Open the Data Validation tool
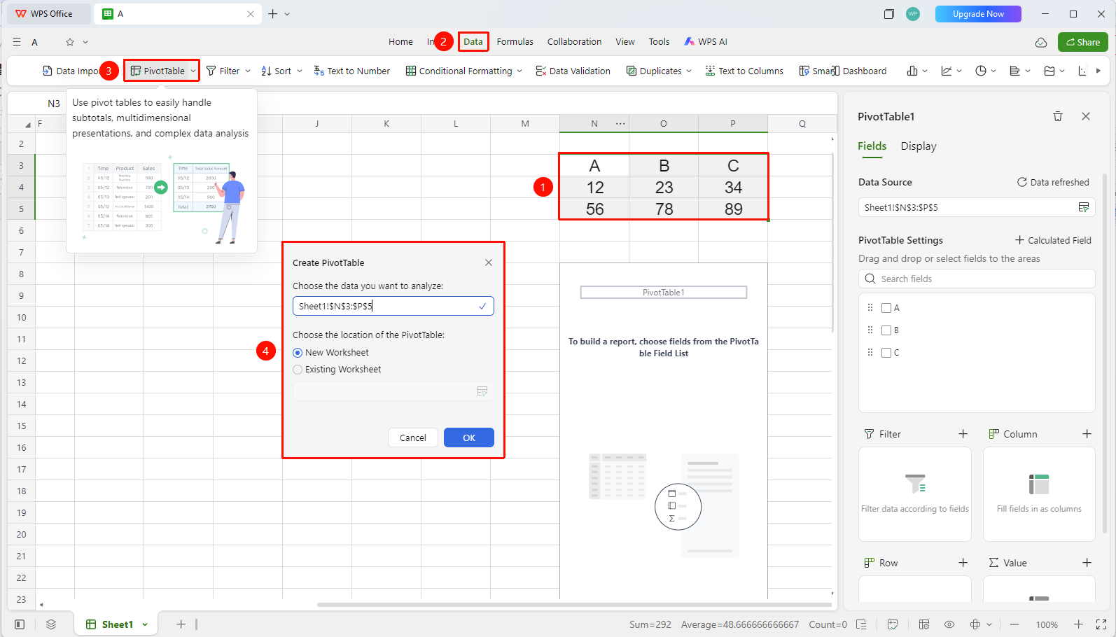This screenshot has height=637, width=1116. pos(573,71)
